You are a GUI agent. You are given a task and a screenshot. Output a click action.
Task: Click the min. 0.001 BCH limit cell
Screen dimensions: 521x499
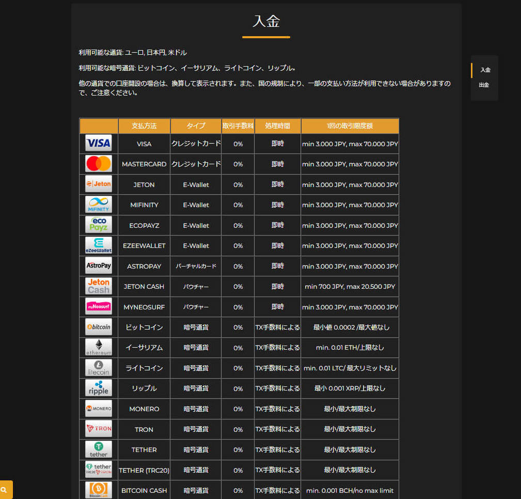350,491
